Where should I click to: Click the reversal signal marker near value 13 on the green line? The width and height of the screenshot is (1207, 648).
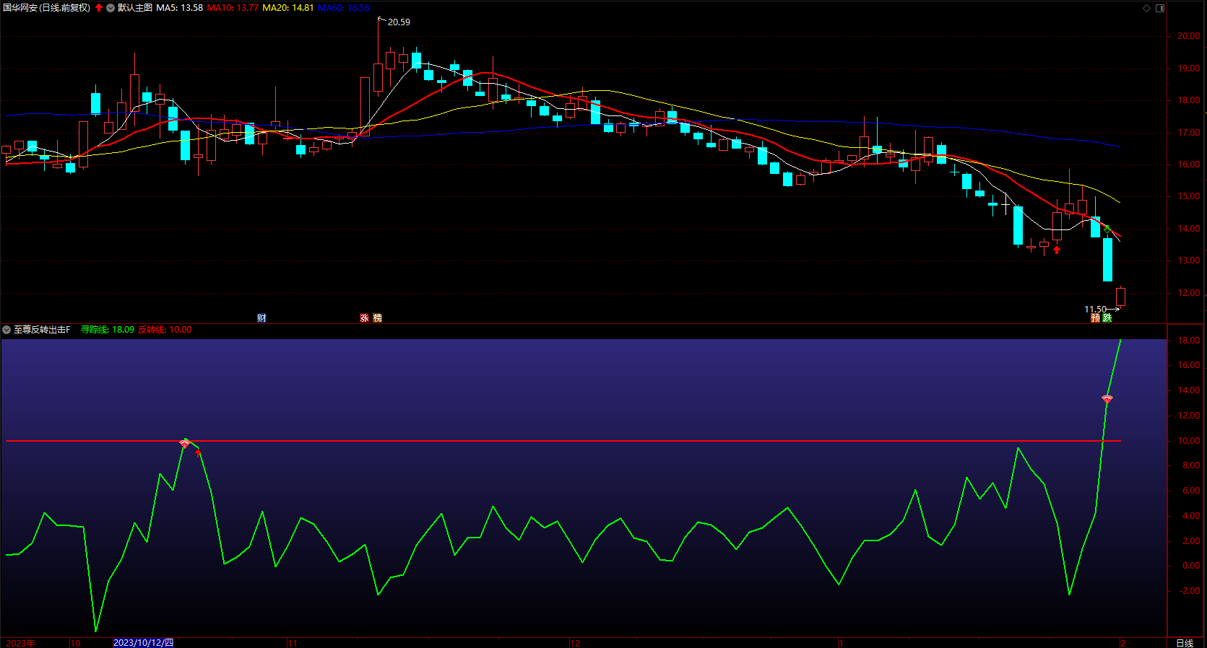click(x=1107, y=399)
